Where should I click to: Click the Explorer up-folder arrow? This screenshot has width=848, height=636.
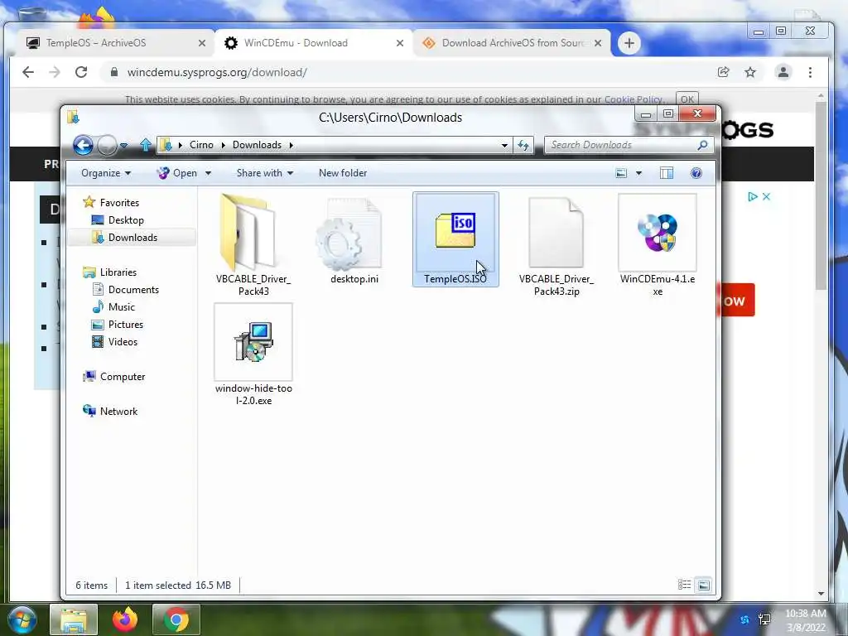(145, 145)
